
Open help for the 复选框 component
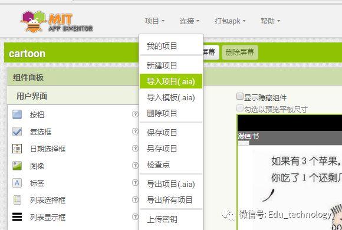coord(135,131)
